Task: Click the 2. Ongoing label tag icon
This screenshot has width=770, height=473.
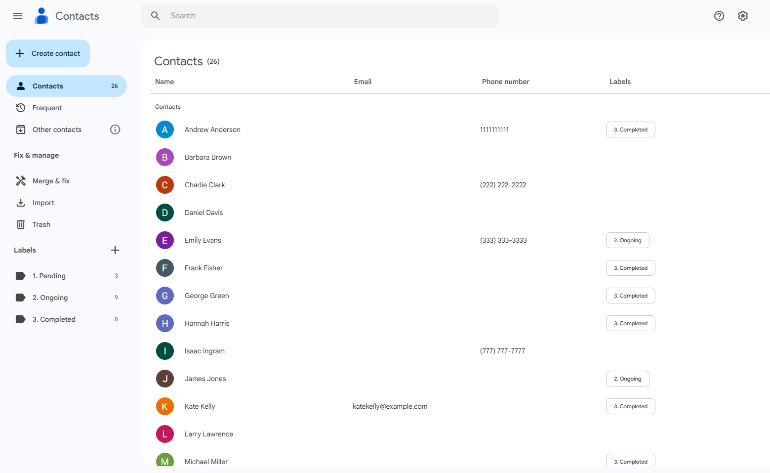Action: (21, 298)
